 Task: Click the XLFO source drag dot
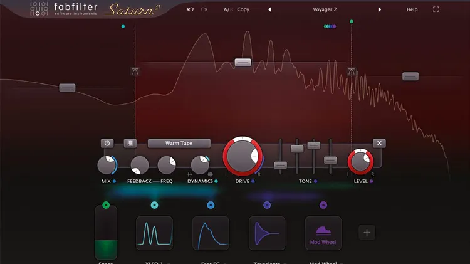[154, 205]
